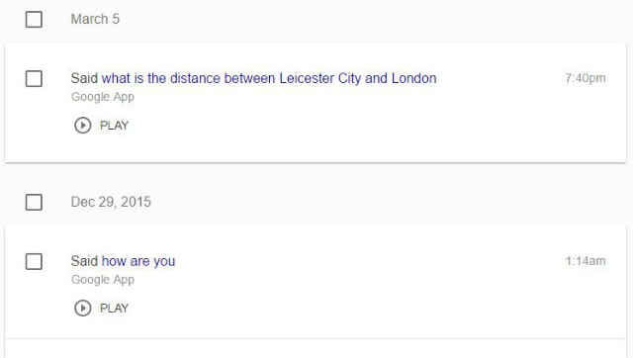This screenshot has height=358, width=633.
Task: Click the 'March 5' date heading
Action: click(95, 19)
